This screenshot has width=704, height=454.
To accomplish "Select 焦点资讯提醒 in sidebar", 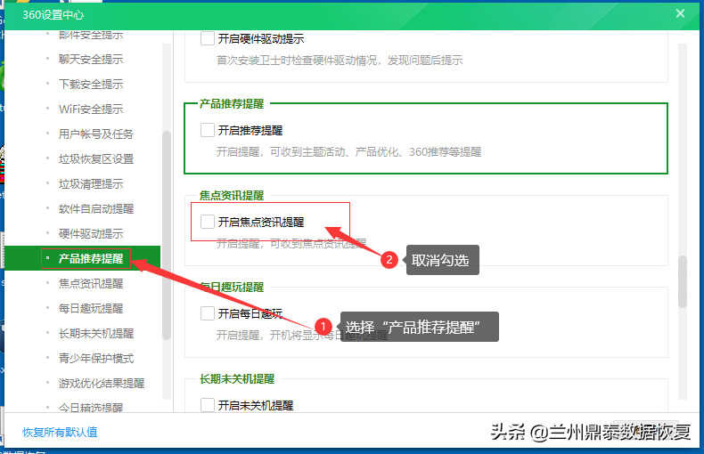I will pyautogui.click(x=91, y=283).
